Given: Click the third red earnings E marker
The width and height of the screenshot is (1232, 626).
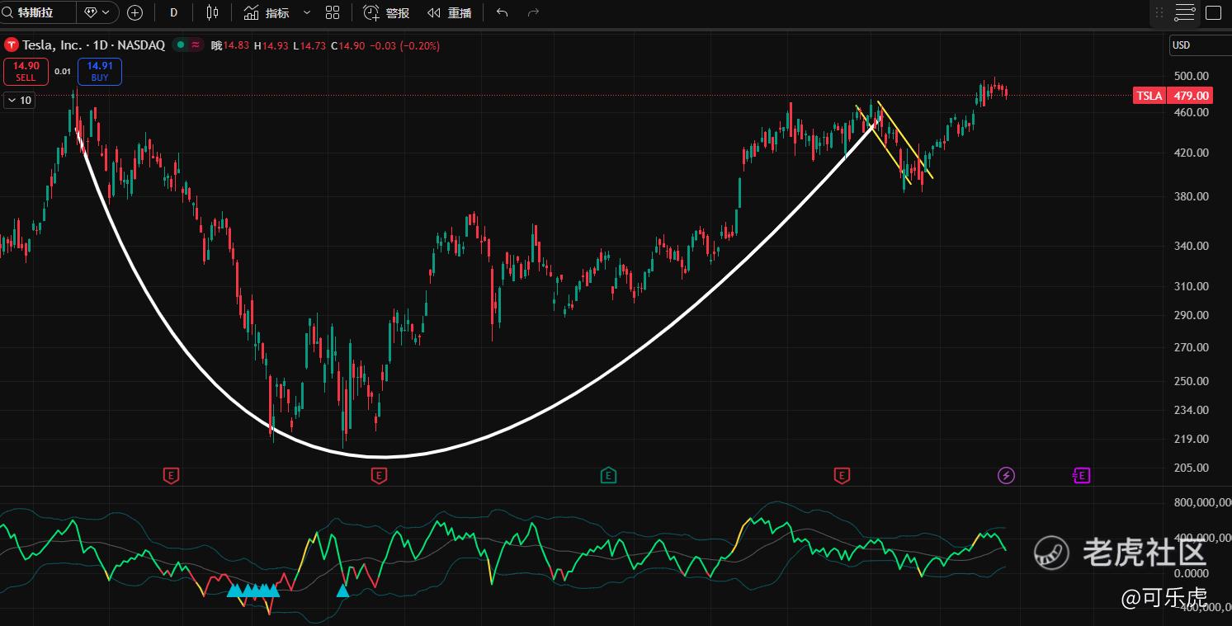Looking at the screenshot, I should click(x=842, y=475).
